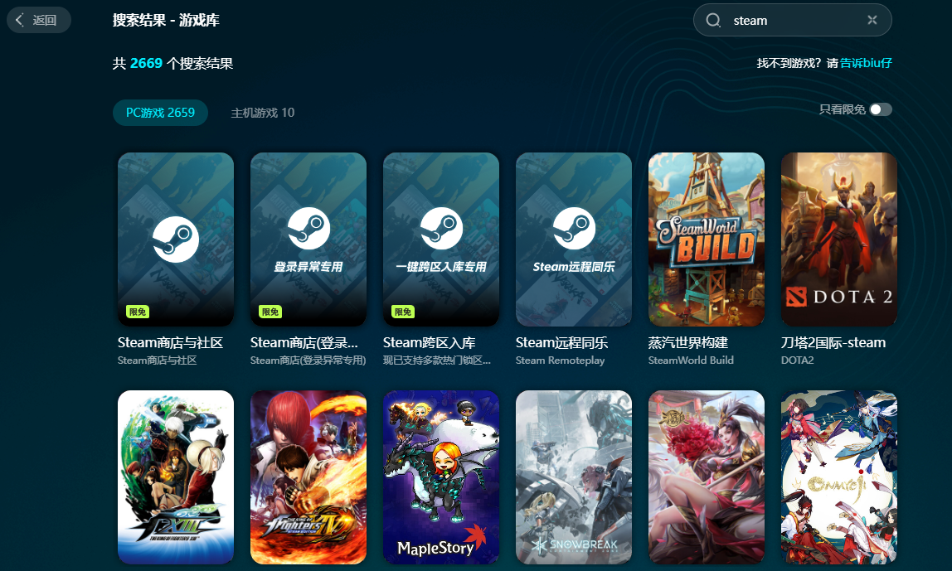Open the Onmyoji cover

[839, 477]
